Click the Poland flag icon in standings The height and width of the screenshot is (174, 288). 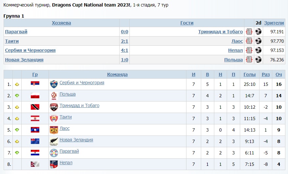[35, 96]
